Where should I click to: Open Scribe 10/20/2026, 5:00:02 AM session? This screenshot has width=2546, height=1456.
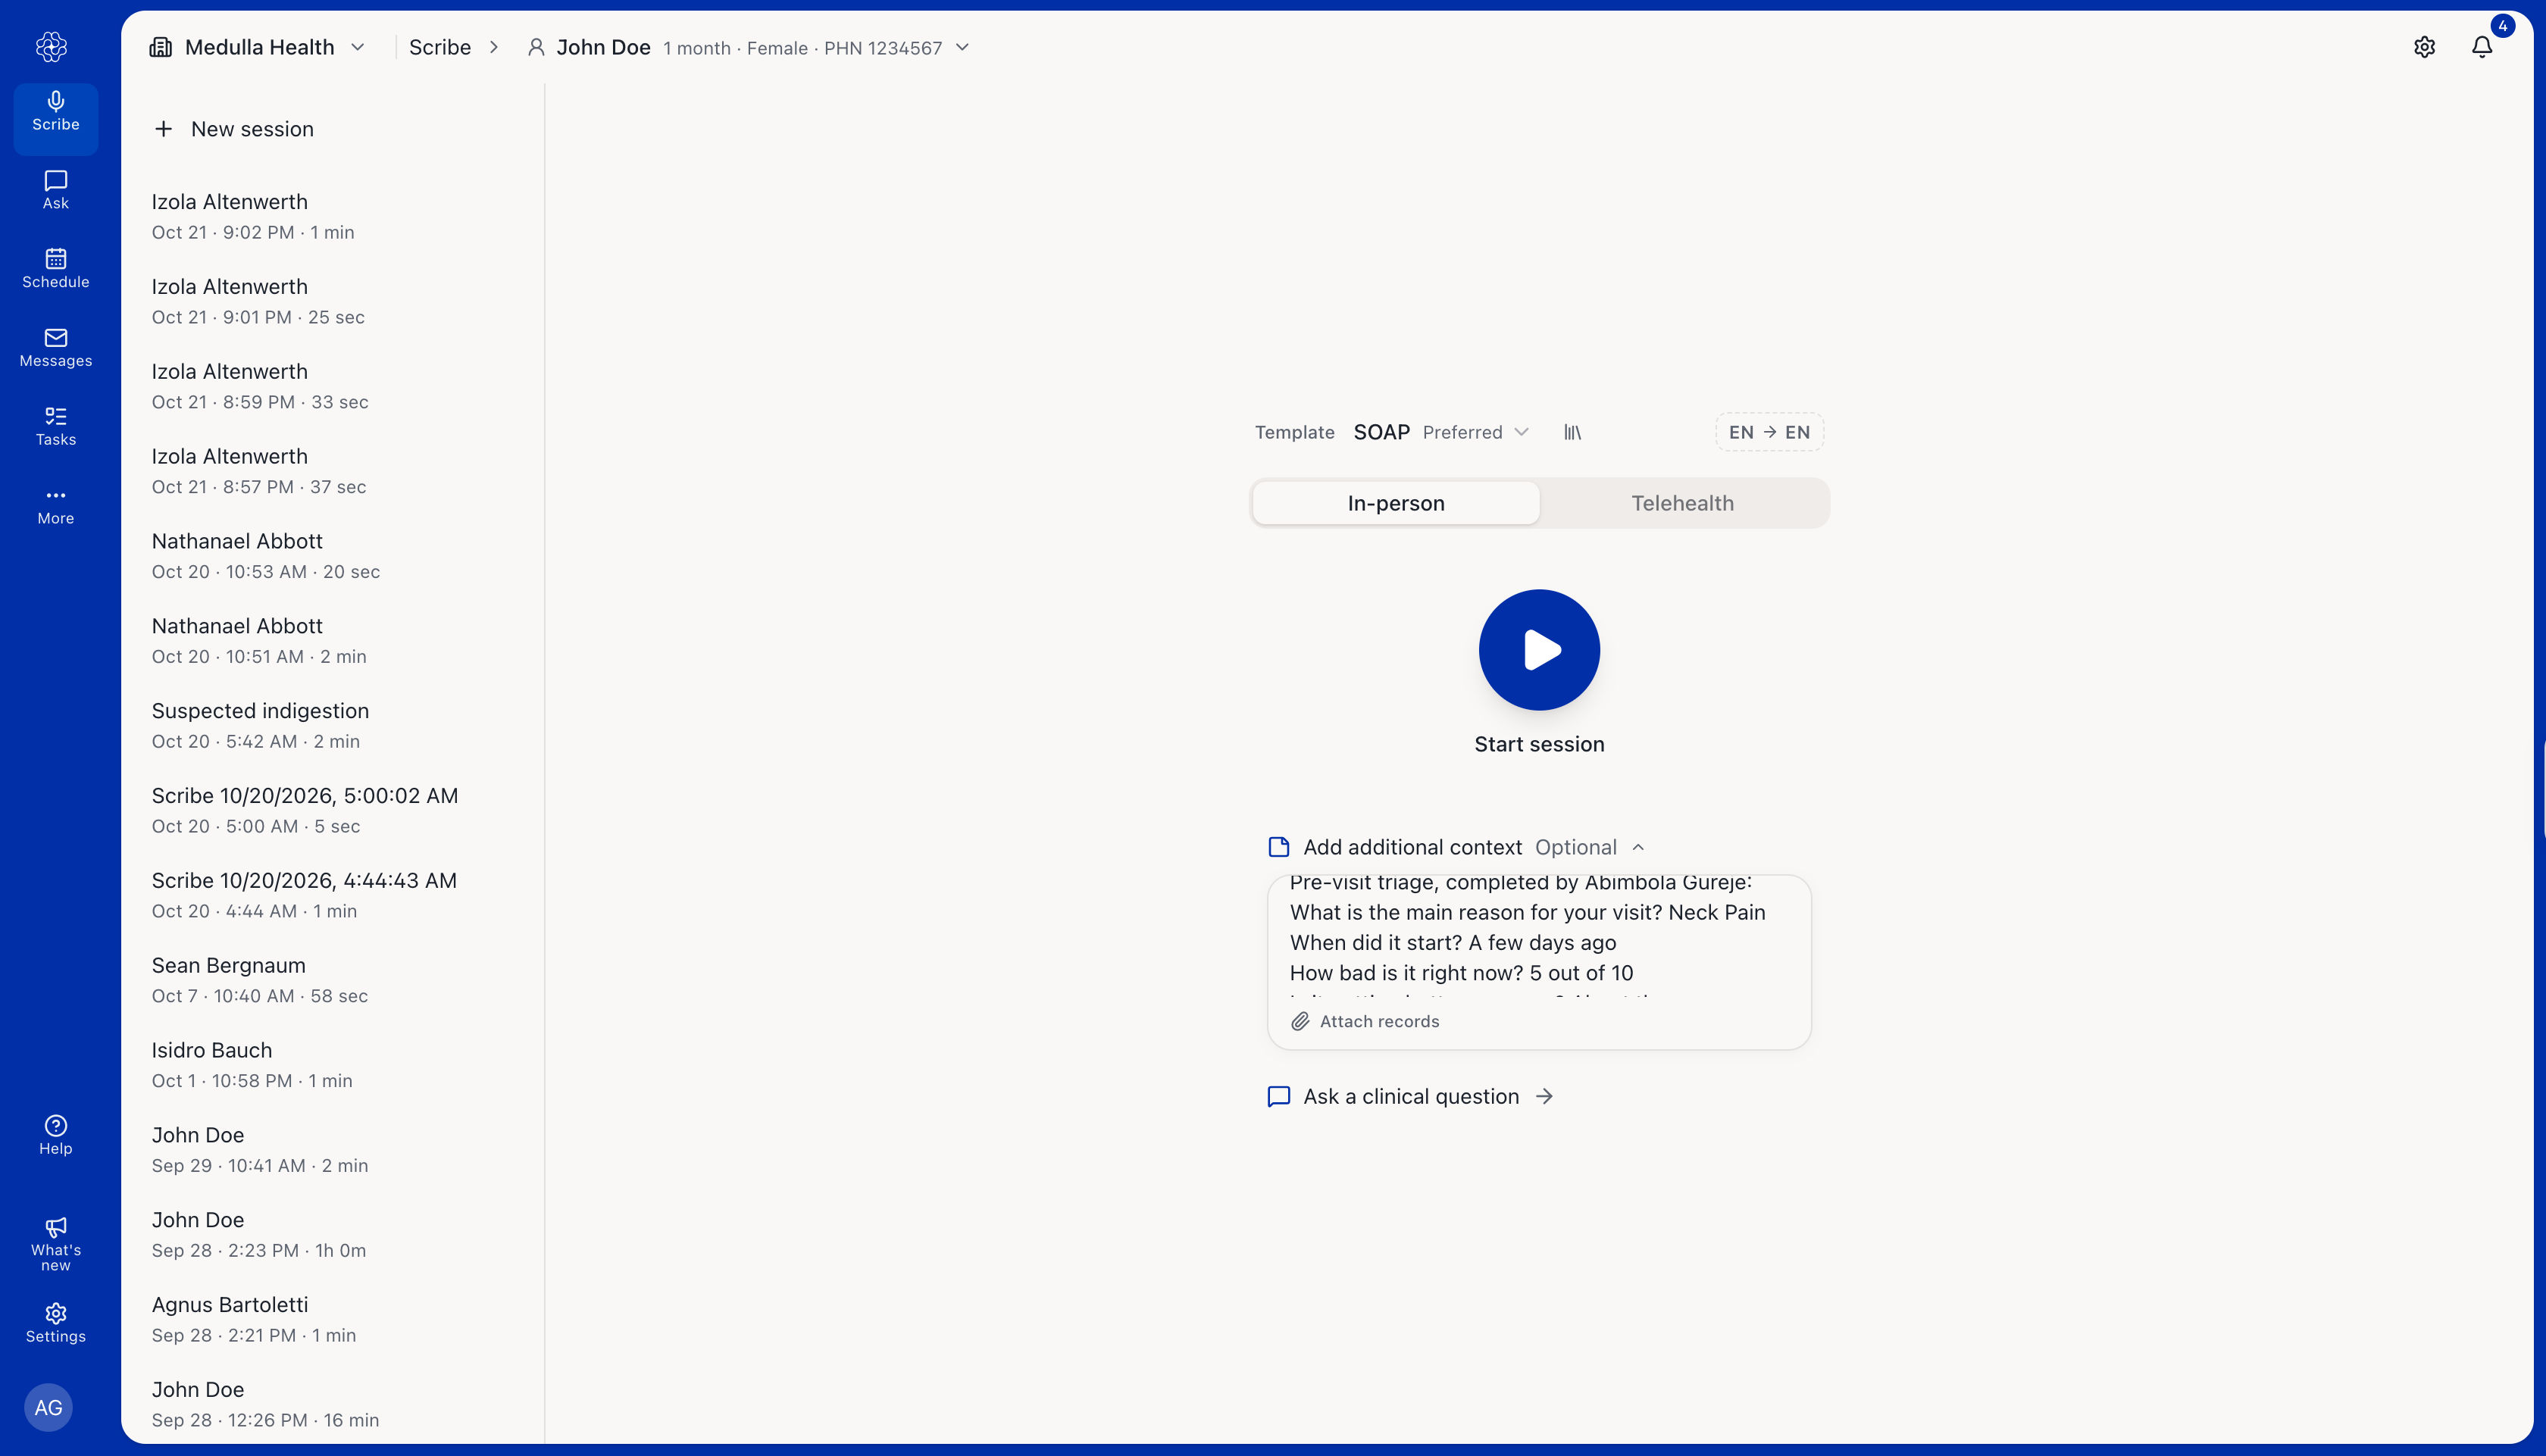tap(333, 810)
